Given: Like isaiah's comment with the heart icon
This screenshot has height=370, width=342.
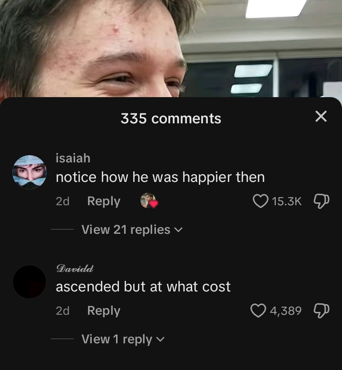Looking at the screenshot, I should 261,201.
